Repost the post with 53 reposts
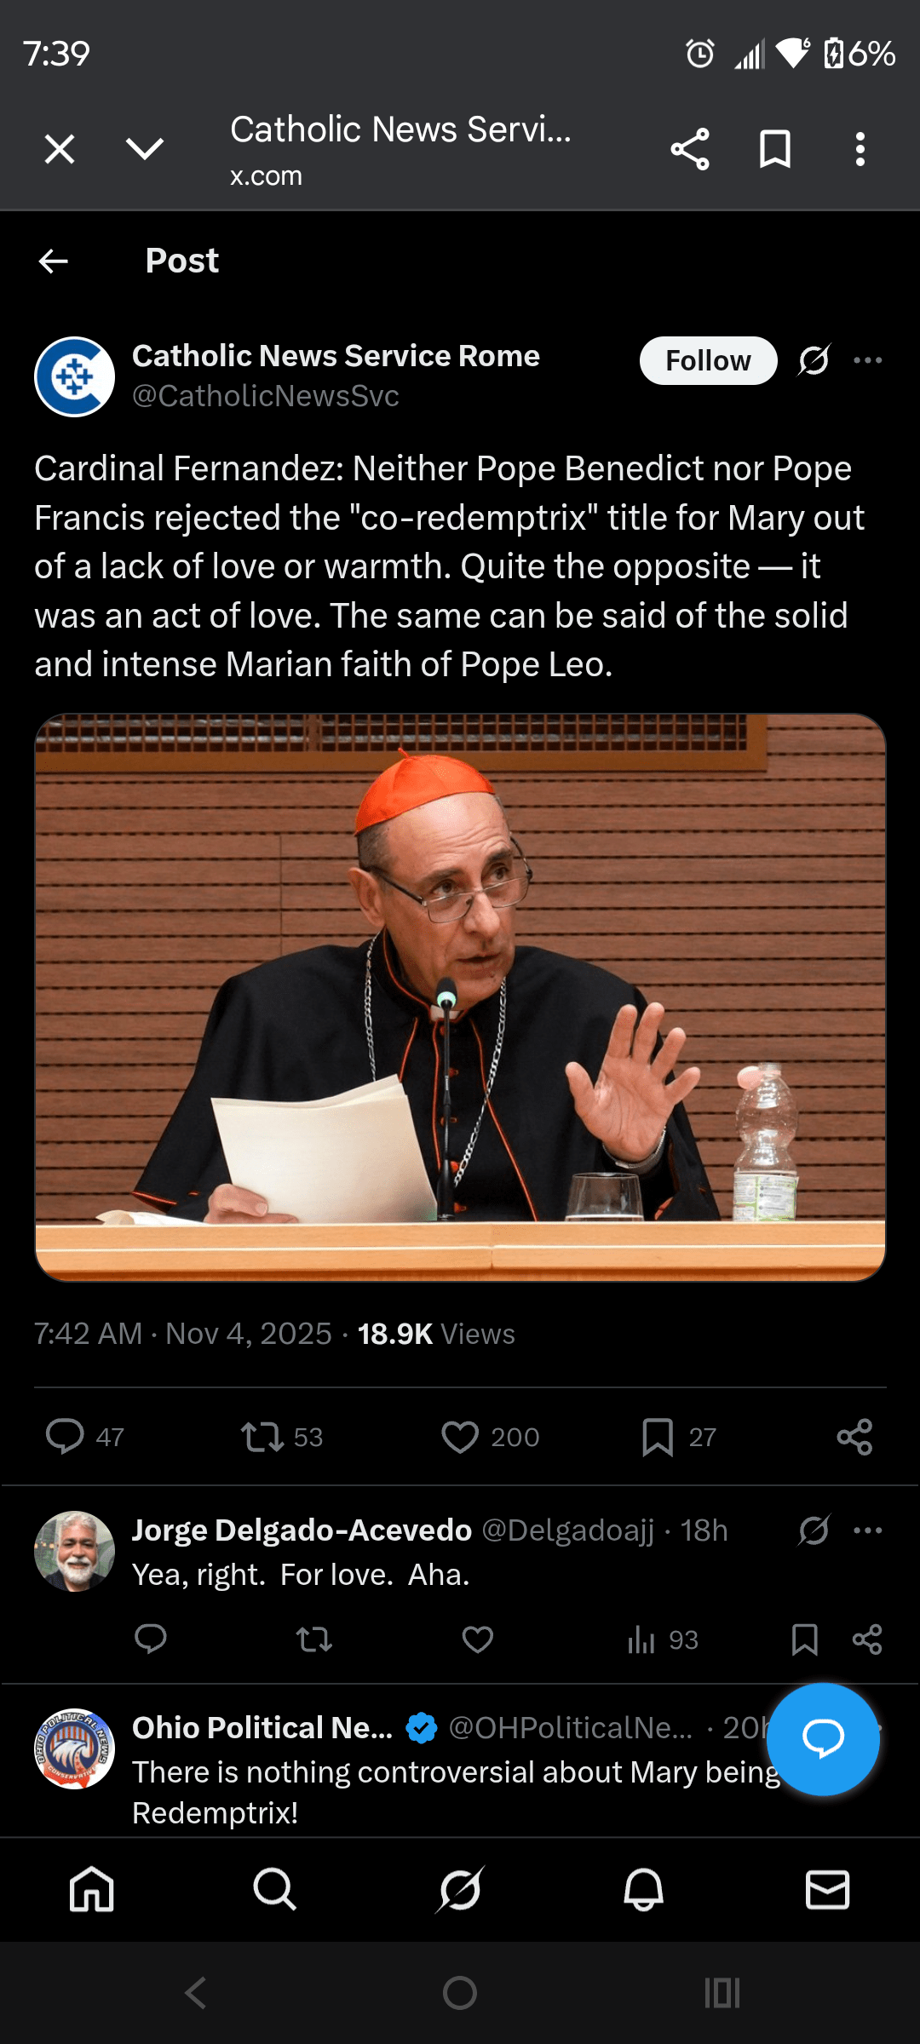This screenshot has width=920, height=2044. (262, 1437)
